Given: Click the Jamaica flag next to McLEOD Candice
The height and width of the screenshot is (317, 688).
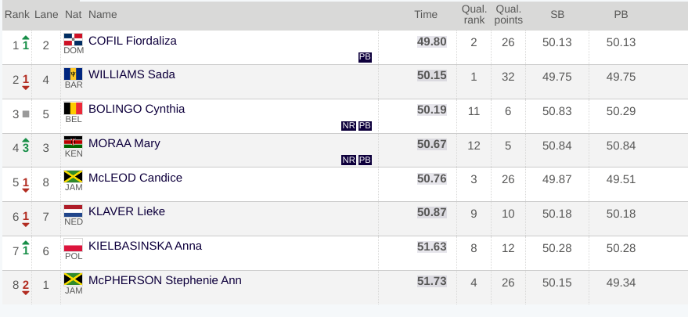Looking at the screenshot, I should [x=74, y=177].
